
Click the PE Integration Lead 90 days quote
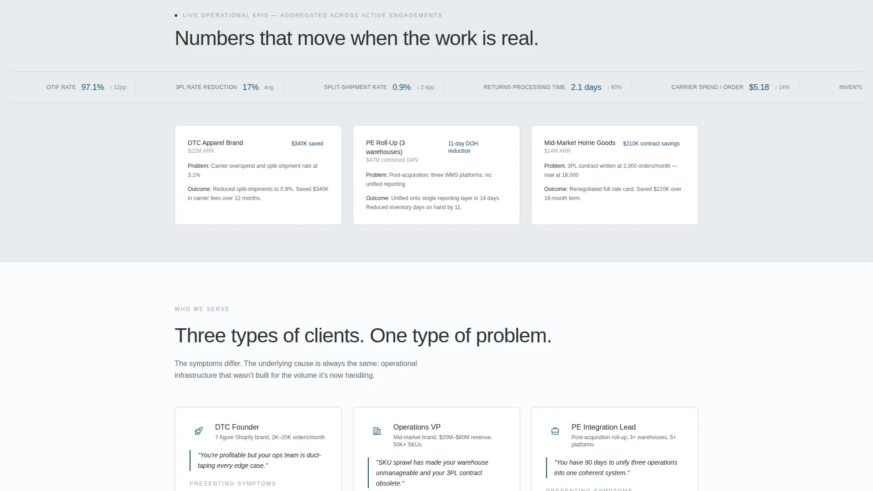[616, 468]
